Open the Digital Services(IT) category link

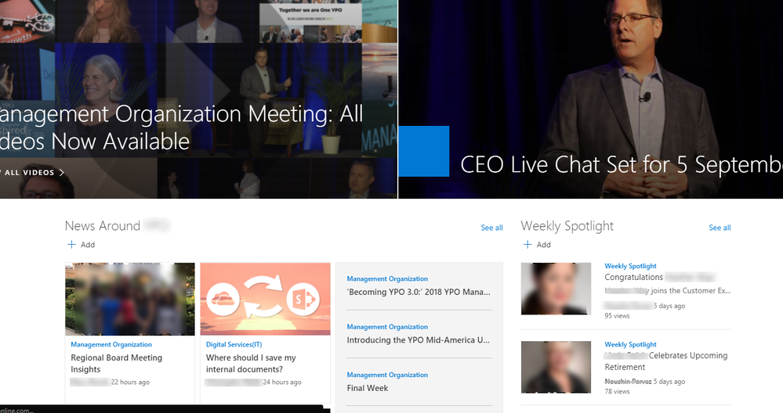[x=234, y=344]
